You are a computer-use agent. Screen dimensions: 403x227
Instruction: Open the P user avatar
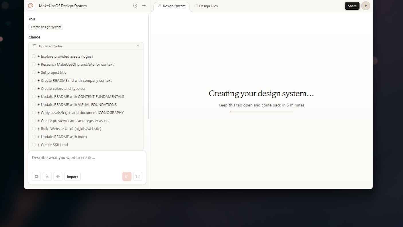365,6
